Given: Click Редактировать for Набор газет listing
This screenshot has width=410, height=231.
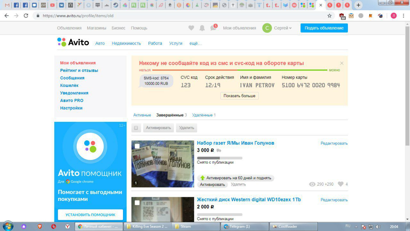Looking at the screenshot, I should [x=334, y=143].
